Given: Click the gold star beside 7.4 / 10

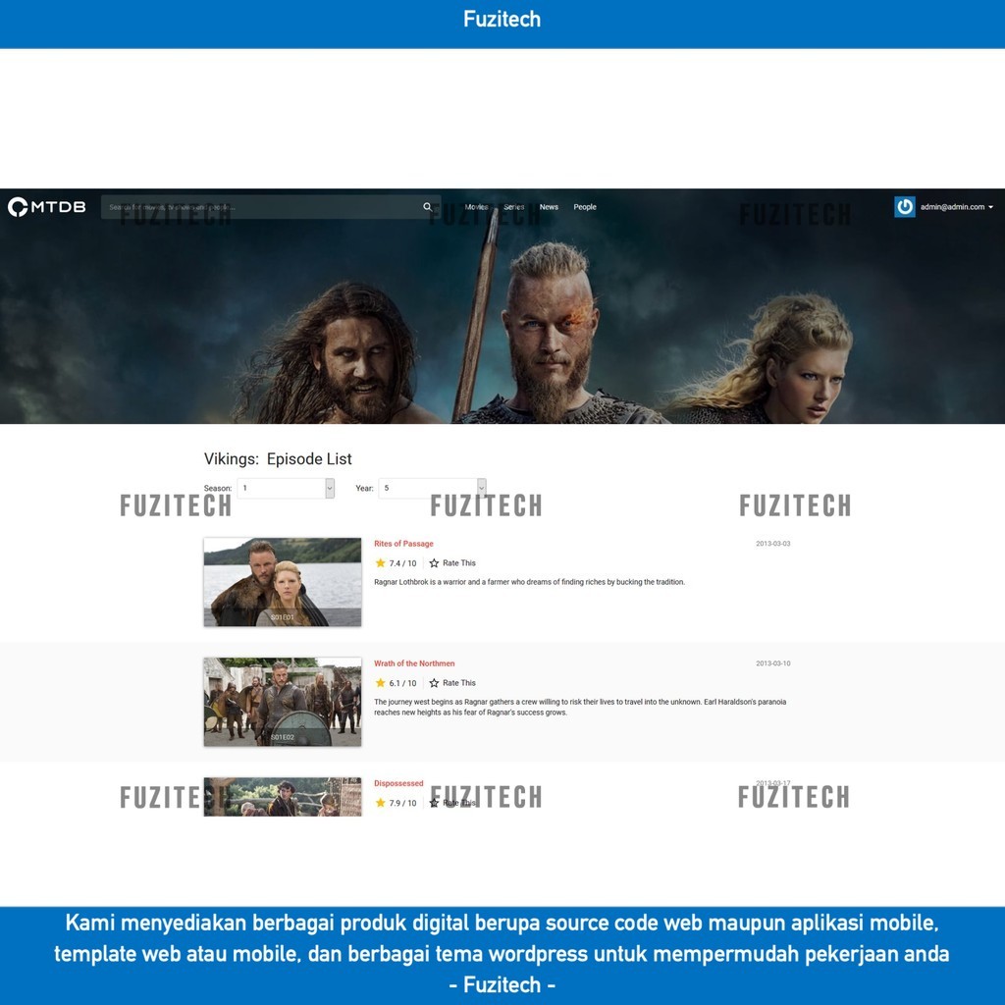Looking at the screenshot, I should [380, 563].
